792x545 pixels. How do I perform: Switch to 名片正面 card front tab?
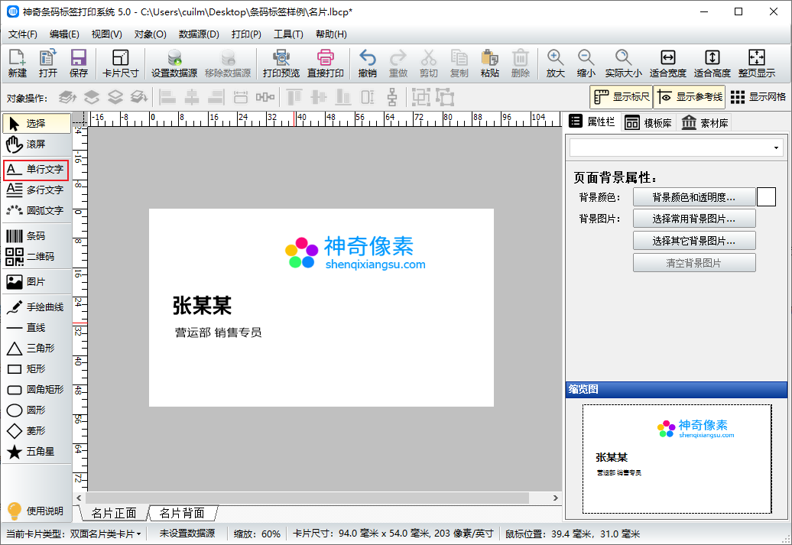pyautogui.click(x=114, y=513)
